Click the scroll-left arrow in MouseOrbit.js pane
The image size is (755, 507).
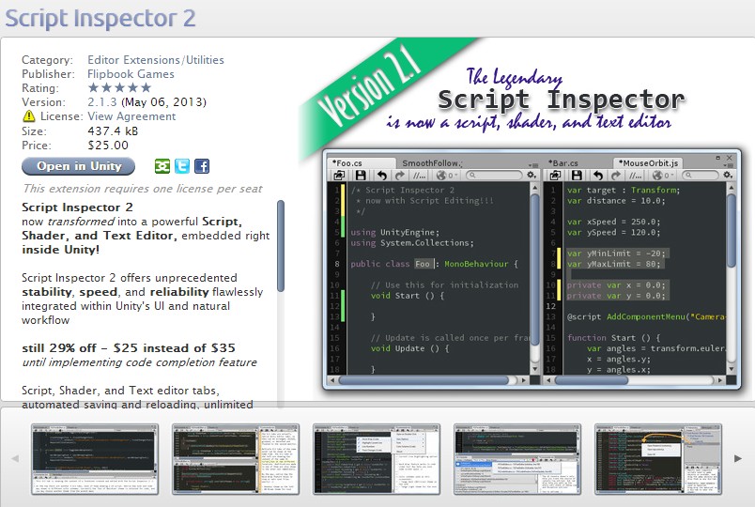click(549, 380)
